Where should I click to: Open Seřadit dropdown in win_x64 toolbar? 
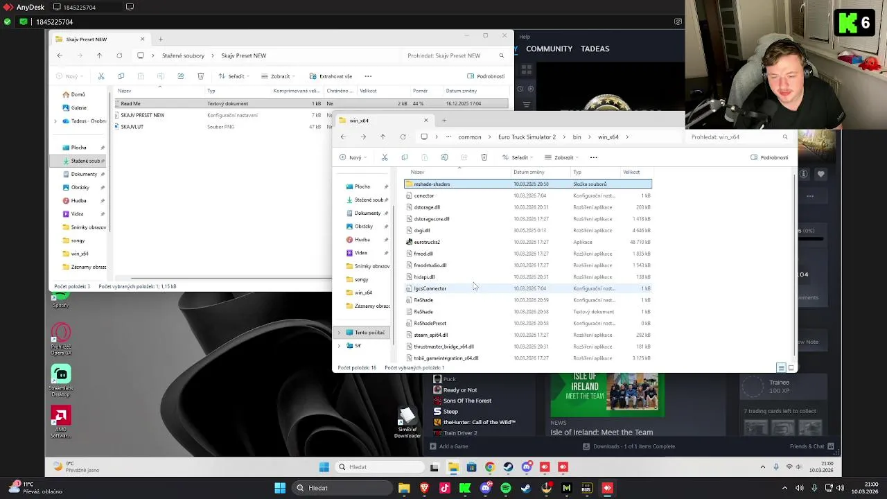517,157
